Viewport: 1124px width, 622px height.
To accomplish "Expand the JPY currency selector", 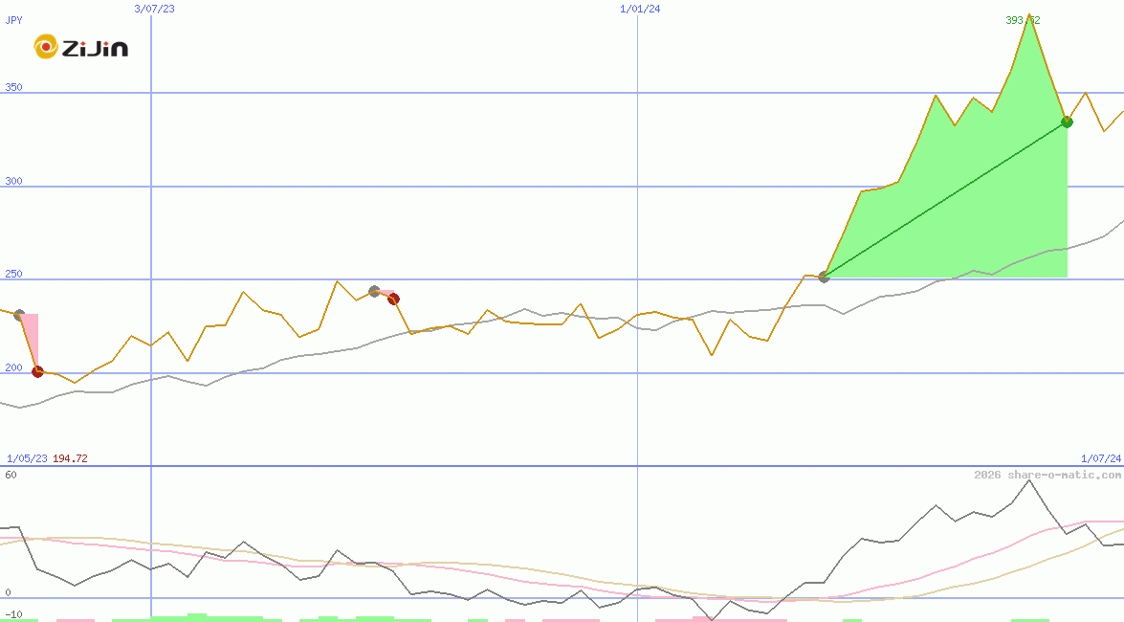I will [x=14, y=19].
